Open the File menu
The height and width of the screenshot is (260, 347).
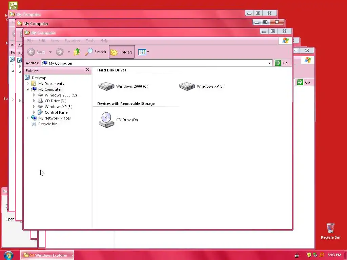click(x=30, y=41)
